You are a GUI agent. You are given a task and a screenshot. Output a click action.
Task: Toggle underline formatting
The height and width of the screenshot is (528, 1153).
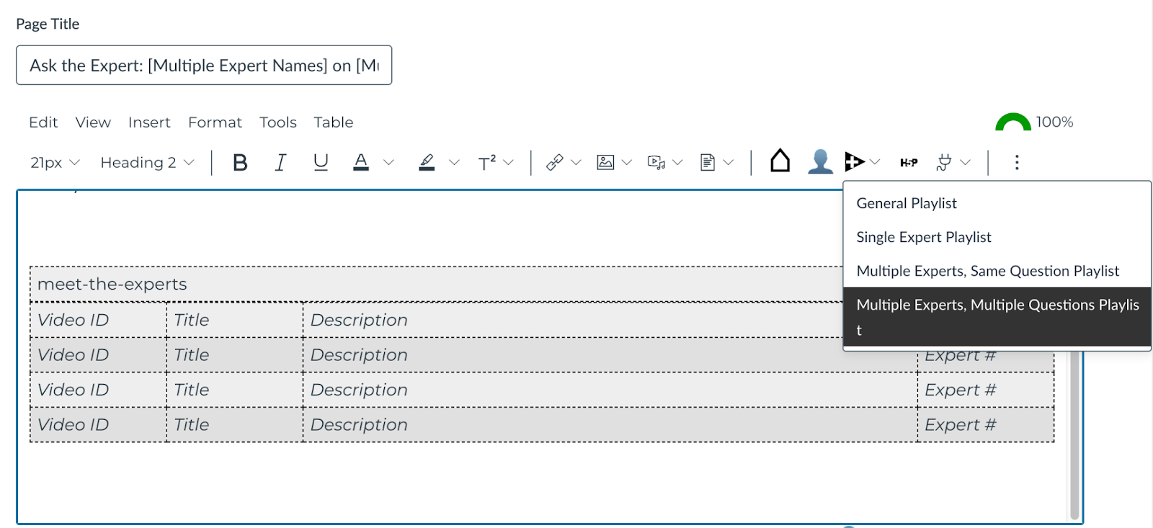pyautogui.click(x=321, y=163)
